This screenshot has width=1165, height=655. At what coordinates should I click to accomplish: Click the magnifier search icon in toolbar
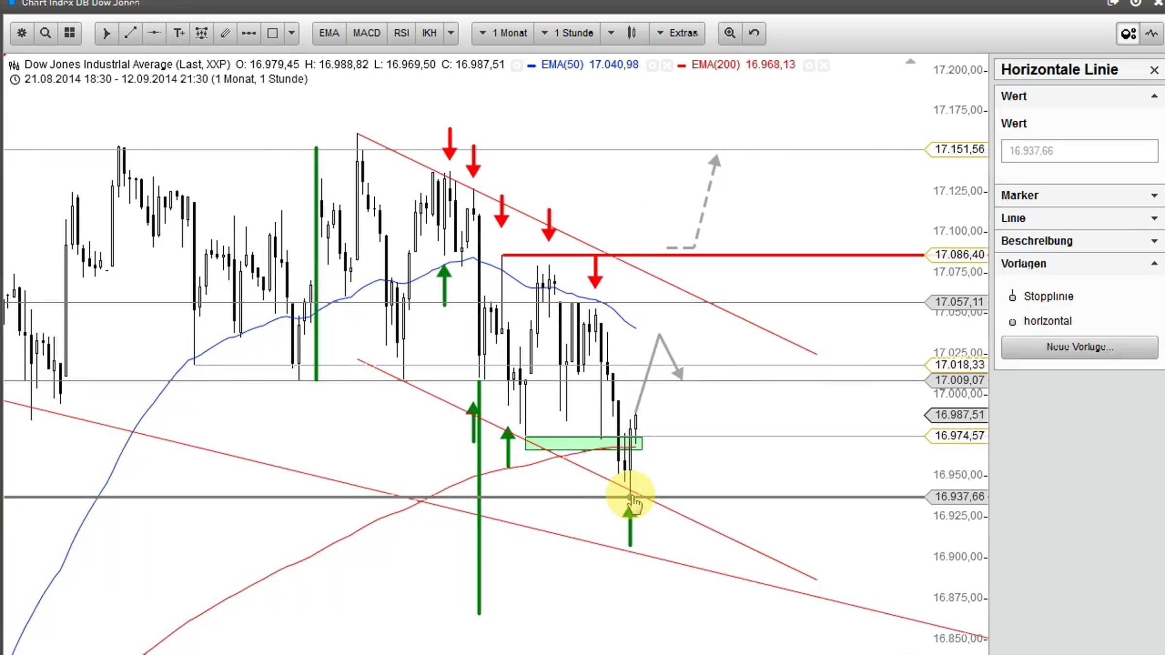[x=46, y=33]
